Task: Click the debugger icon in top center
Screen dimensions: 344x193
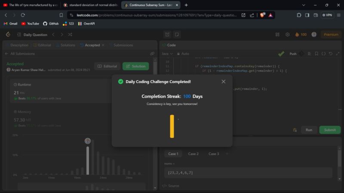Action: 167,34
